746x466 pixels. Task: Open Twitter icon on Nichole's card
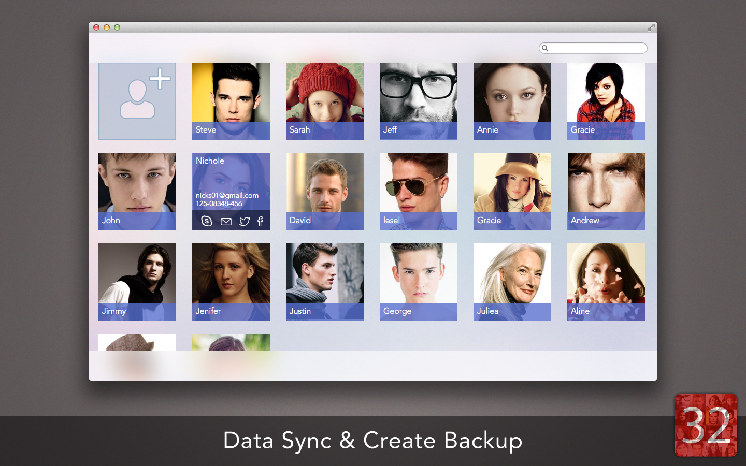(x=245, y=222)
